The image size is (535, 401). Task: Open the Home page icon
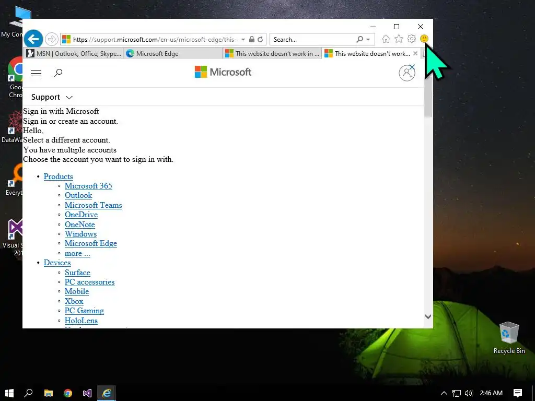click(386, 39)
